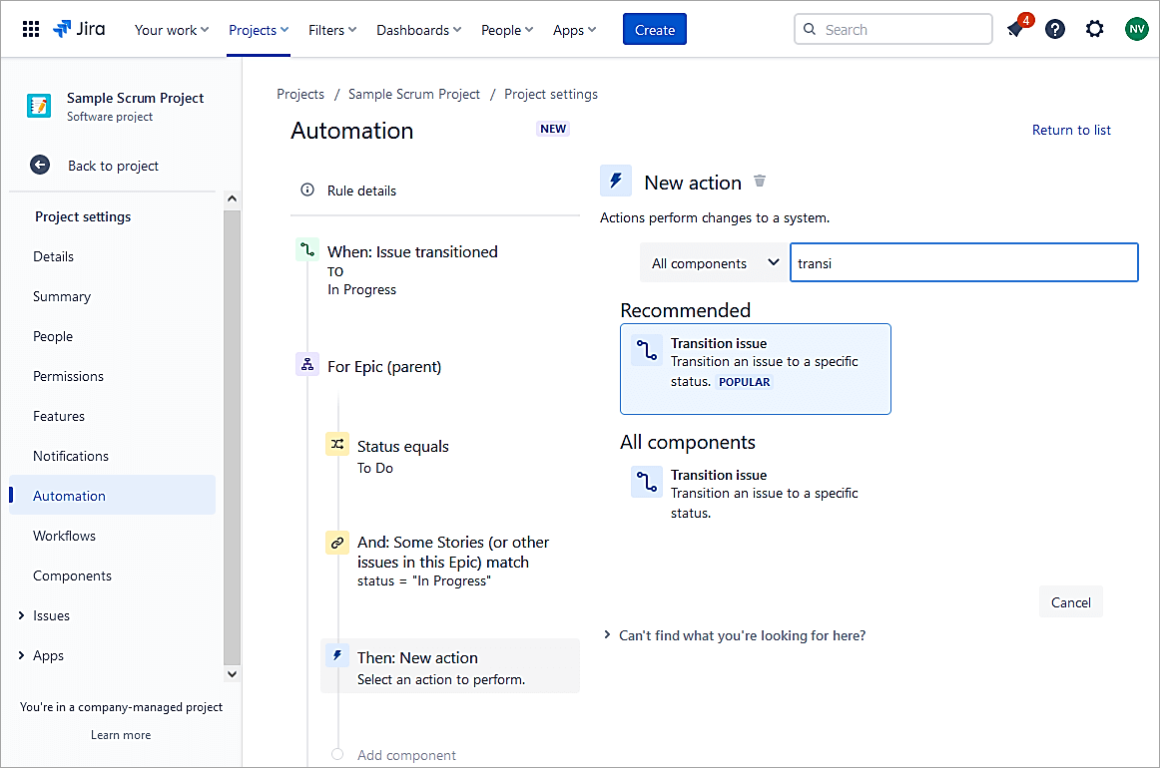Click the Back to project arrow icon

click(40, 166)
